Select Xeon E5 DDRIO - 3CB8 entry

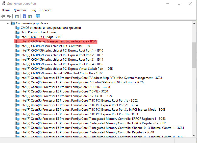point(65,87)
